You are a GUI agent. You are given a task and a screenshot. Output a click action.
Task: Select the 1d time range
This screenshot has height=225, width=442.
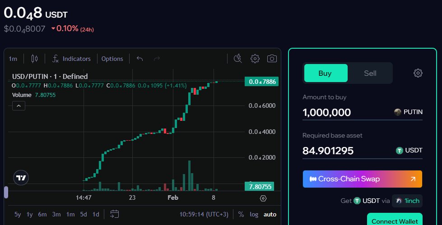pyautogui.click(x=96, y=214)
